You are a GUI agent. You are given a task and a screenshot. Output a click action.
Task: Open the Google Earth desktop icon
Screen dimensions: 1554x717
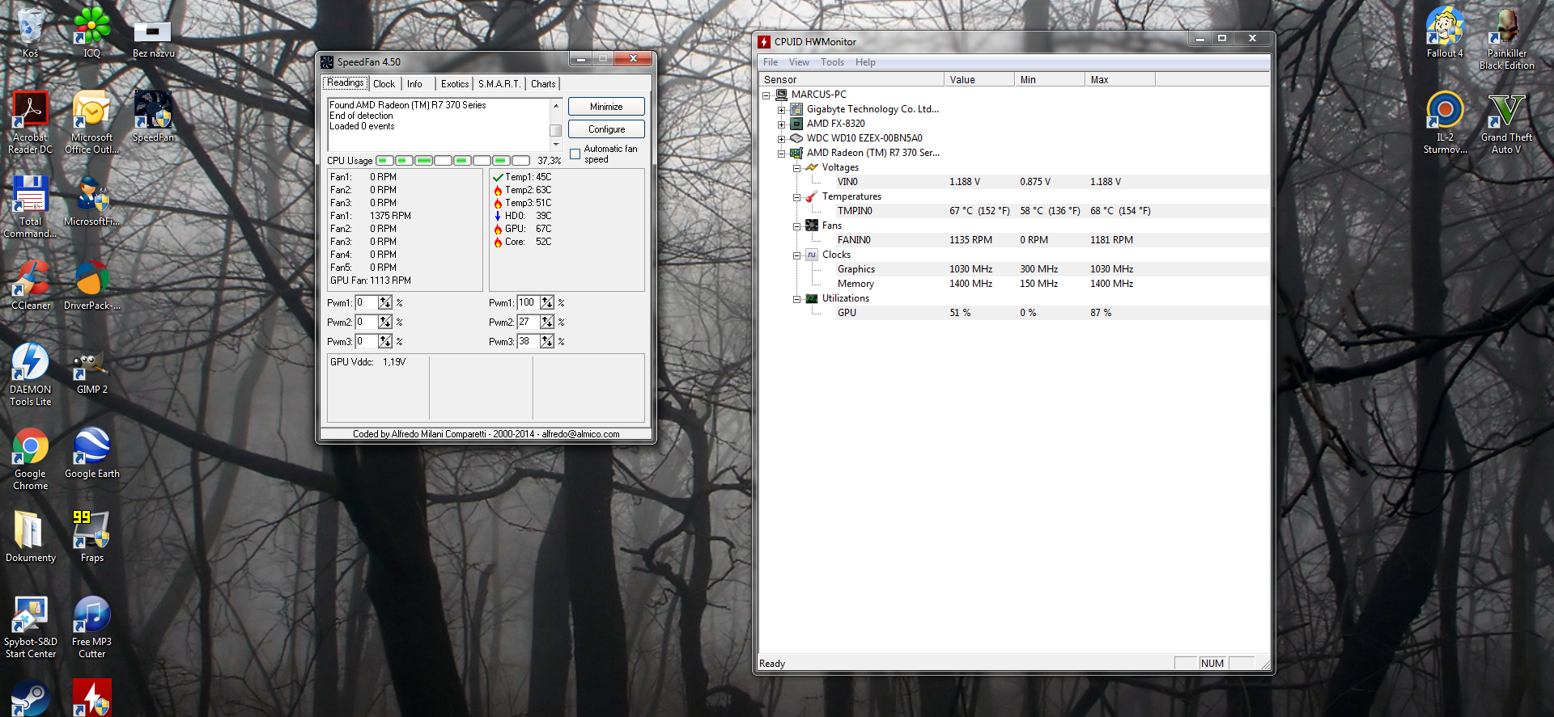[91, 448]
